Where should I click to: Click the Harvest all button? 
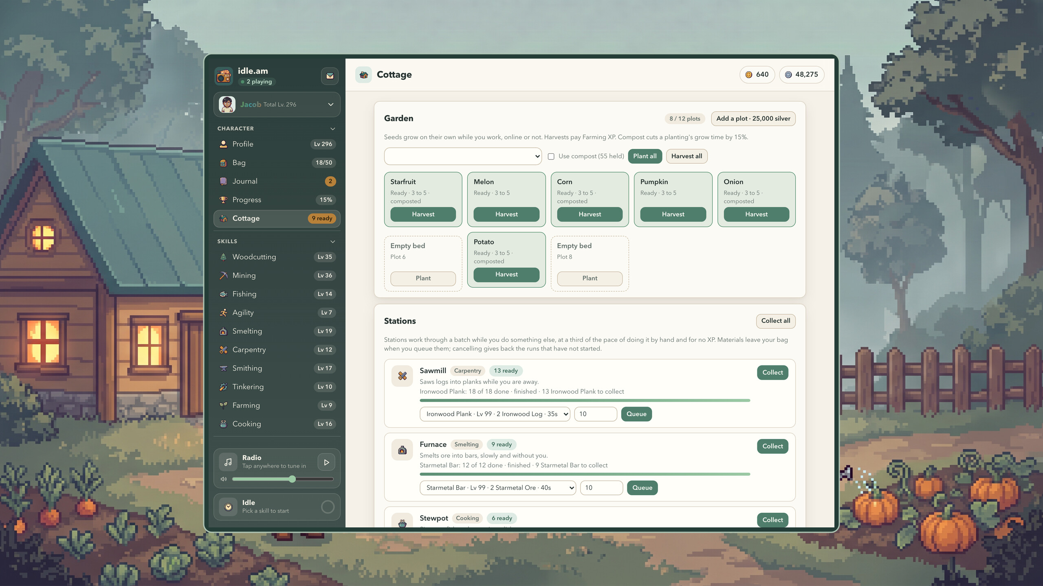pyautogui.click(x=687, y=156)
